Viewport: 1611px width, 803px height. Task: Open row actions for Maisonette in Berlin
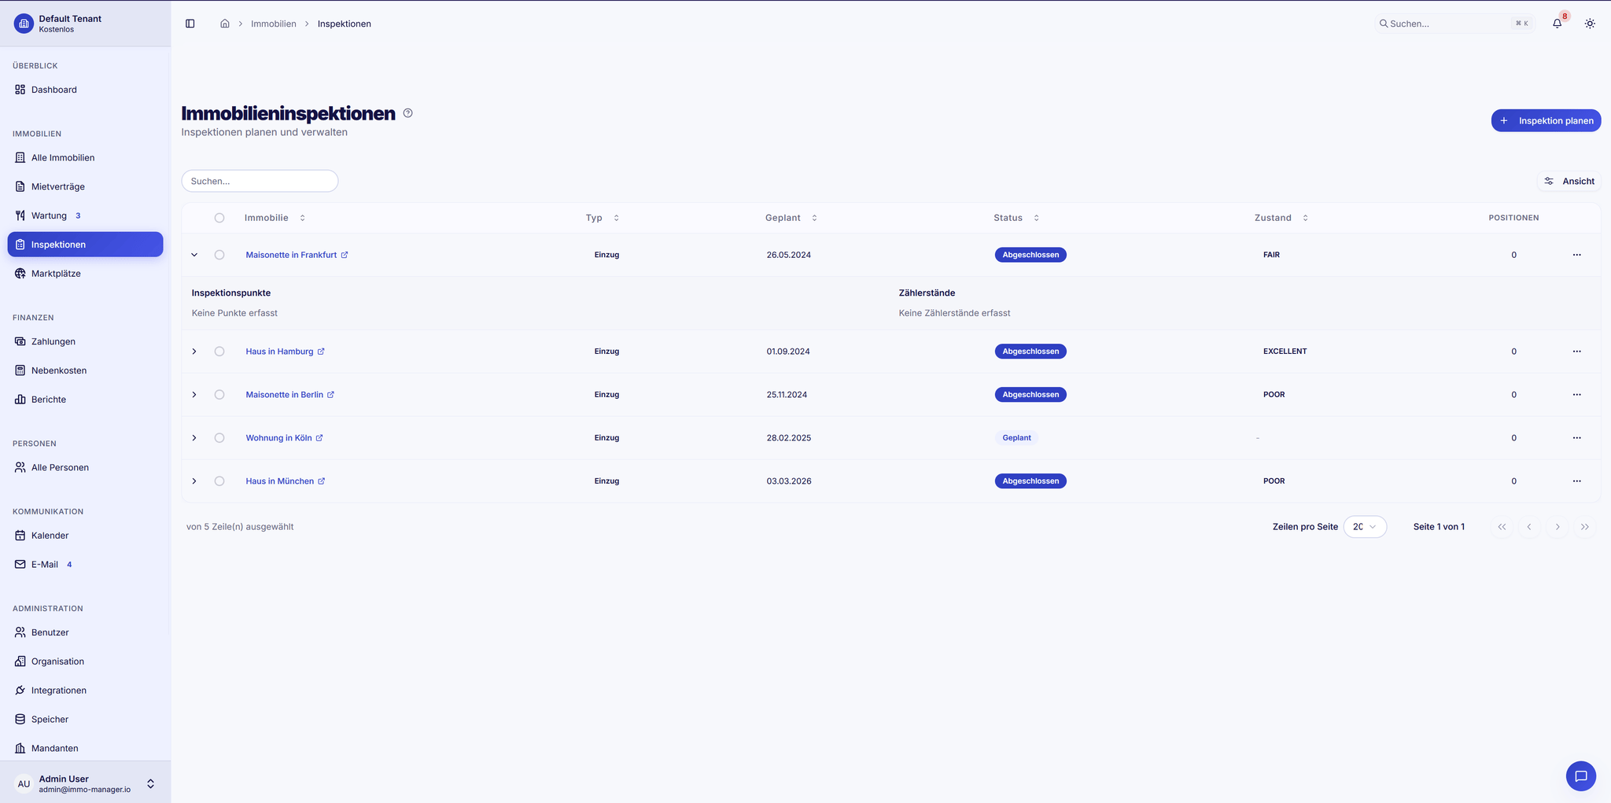point(1576,395)
